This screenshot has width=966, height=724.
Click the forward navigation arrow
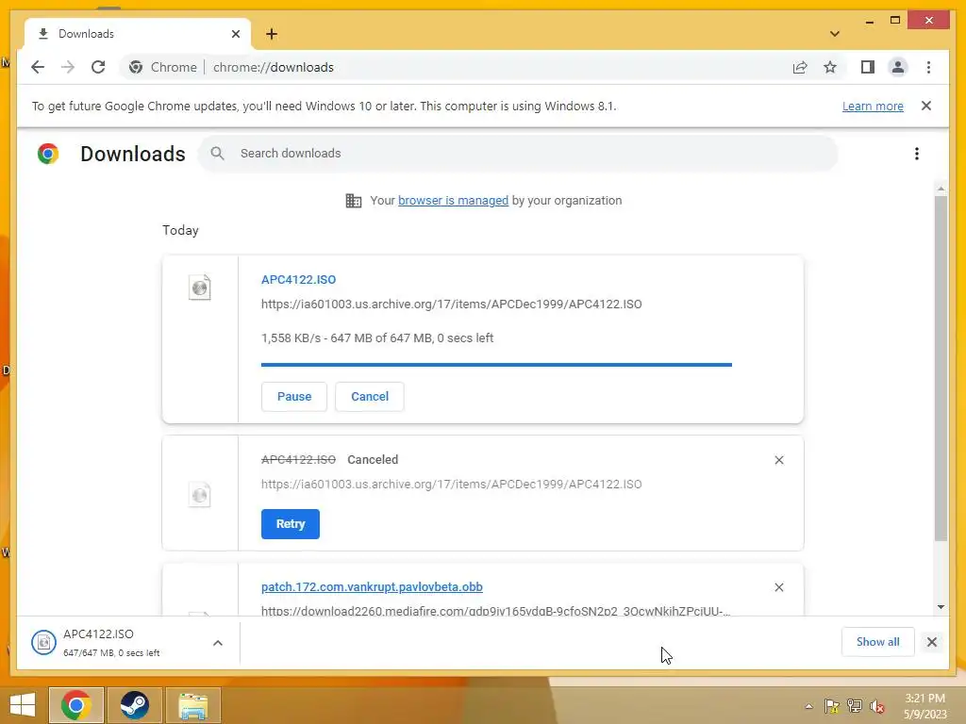pyautogui.click(x=68, y=67)
